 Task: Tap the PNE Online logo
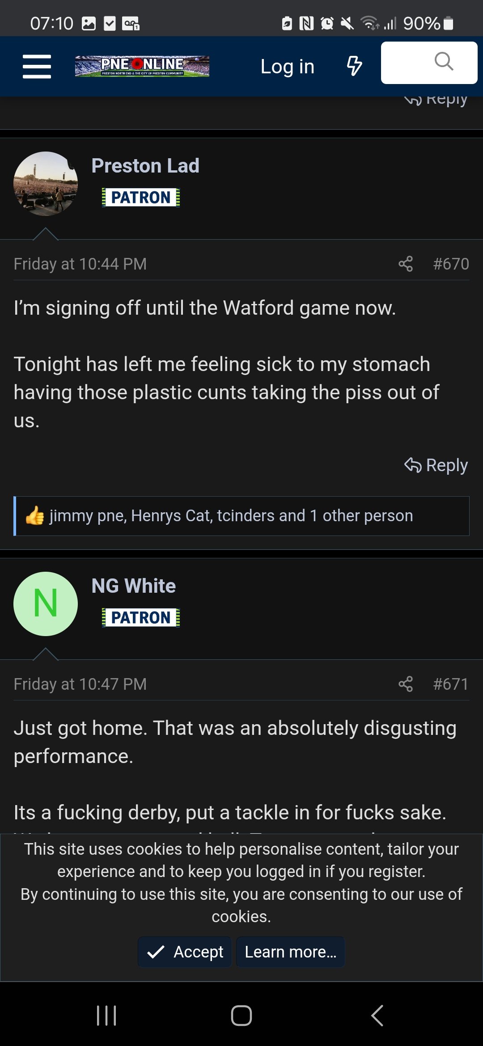142,66
